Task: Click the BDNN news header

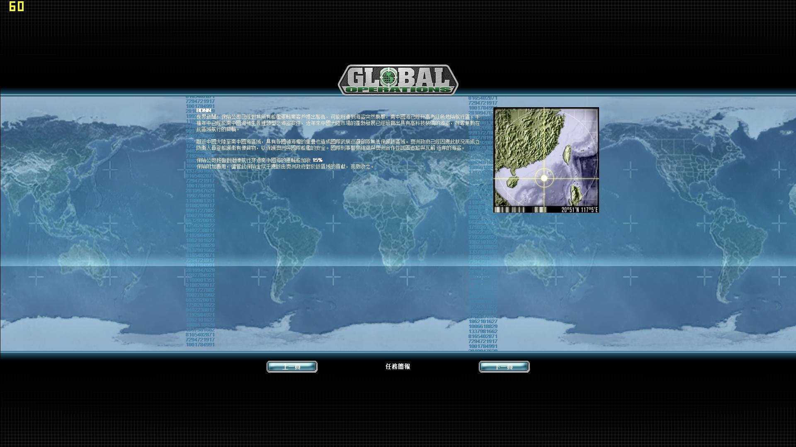Action: coord(204,111)
